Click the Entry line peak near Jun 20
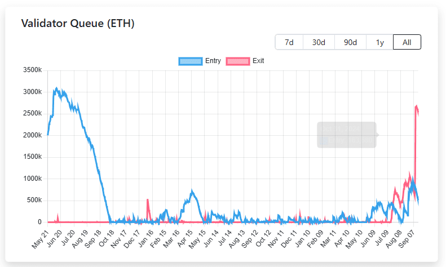 [56, 88]
